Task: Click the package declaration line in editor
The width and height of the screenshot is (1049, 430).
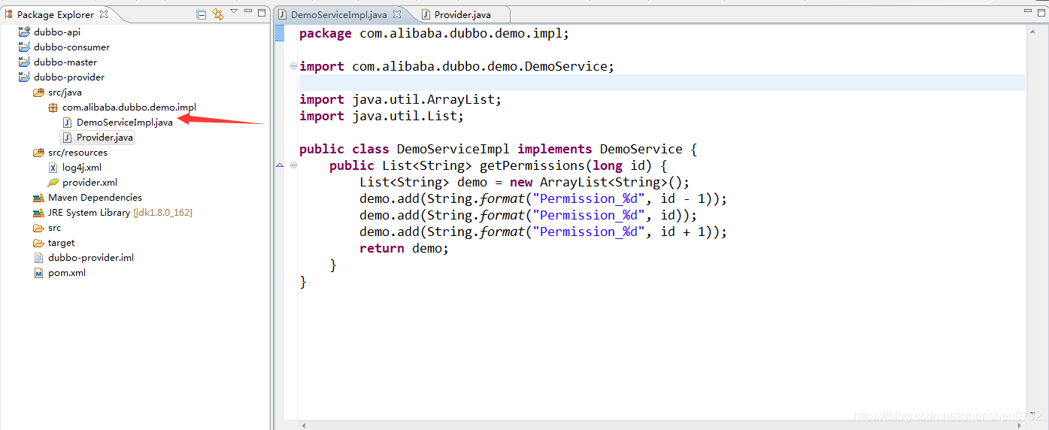Action: pos(434,33)
